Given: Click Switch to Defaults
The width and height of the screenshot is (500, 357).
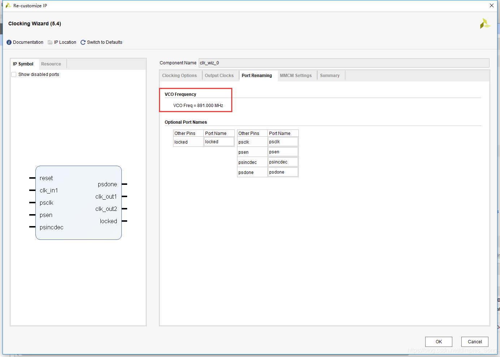Looking at the screenshot, I should coord(105,42).
